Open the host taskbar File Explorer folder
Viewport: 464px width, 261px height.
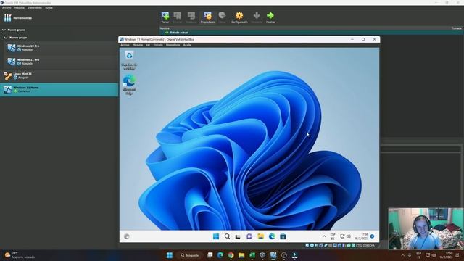tap(241, 255)
